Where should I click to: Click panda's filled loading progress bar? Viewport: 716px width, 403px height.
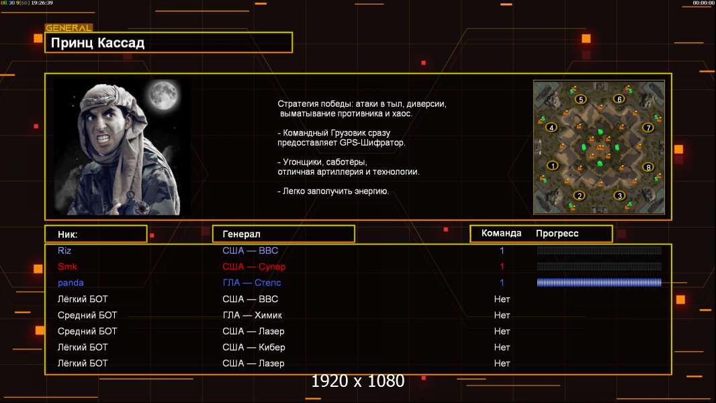[599, 283]
